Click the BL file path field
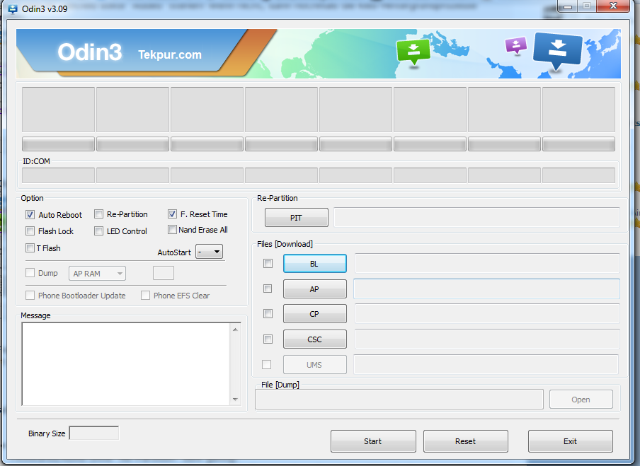This screenshot has height=466, width=640. click(x=487, y=263)
